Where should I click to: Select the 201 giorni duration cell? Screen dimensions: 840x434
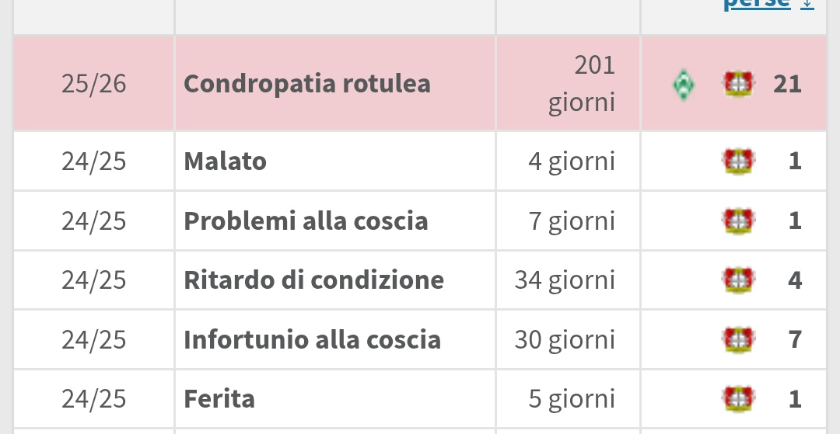pyautogui.click(x=582, y=84)
